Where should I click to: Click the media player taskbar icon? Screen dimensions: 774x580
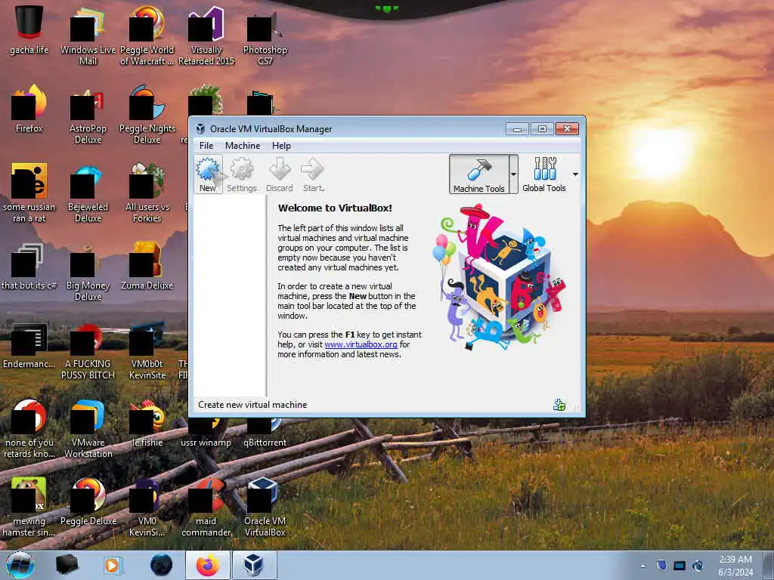pyautogui.click(x=113, y=565)
